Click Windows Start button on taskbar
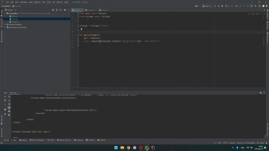Screen dimensions: 269x151 (x=116, y=148)
